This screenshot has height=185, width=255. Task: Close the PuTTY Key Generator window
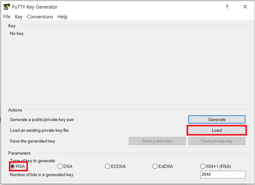tap(245, 7)
